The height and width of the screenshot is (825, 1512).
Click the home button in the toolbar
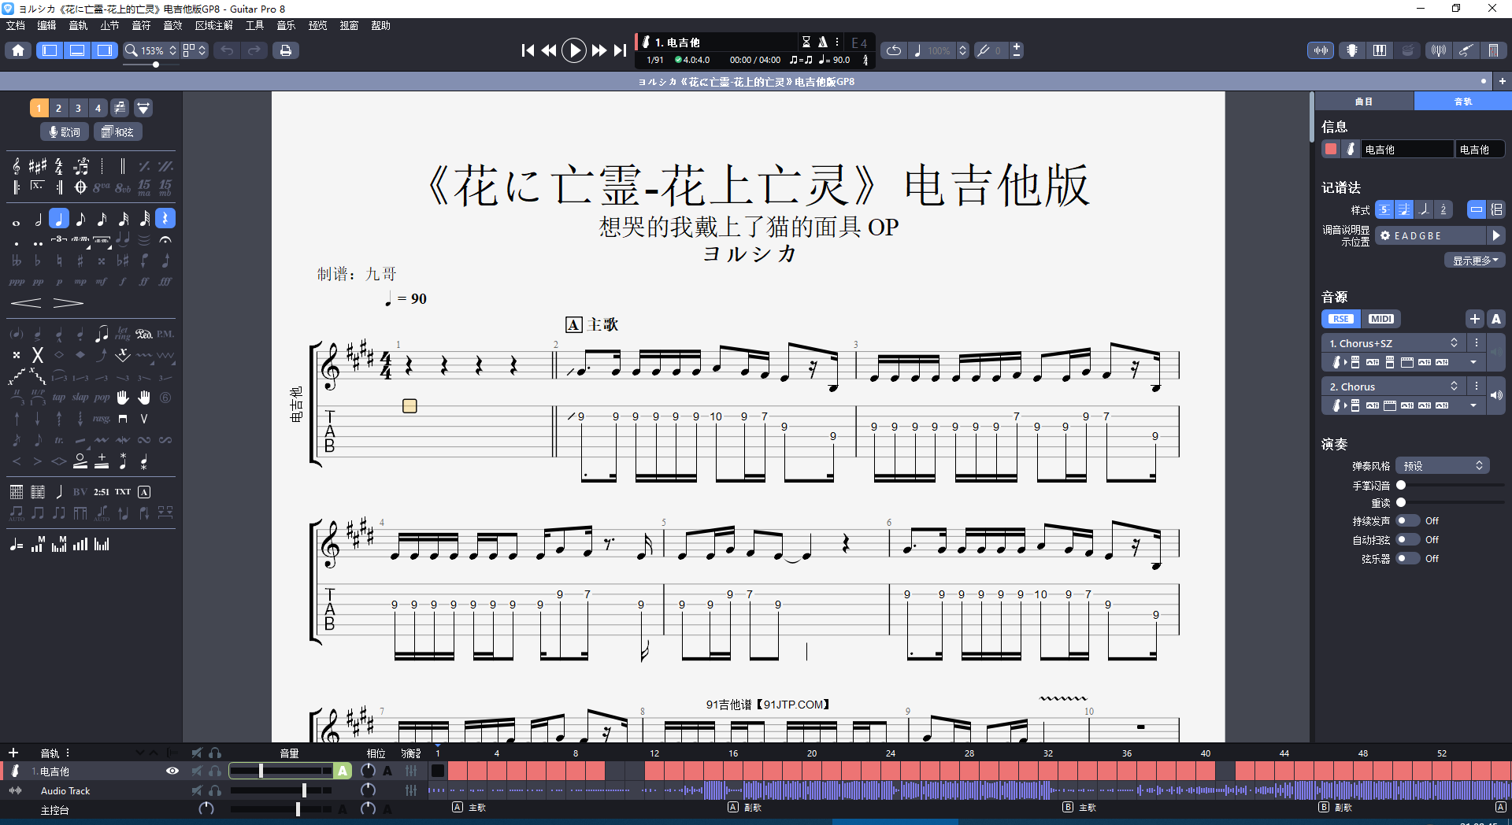(x=18, y=50)
